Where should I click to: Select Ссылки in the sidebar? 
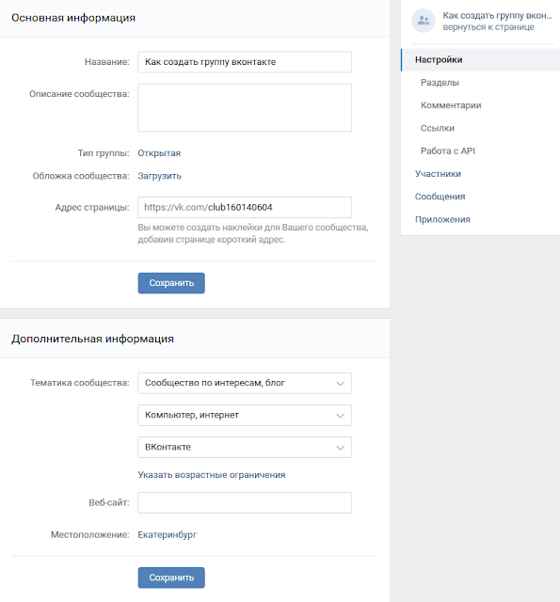pos(438,128)
